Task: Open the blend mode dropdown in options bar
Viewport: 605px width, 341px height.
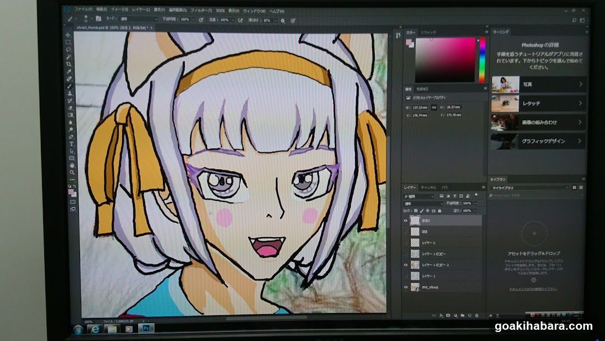Action: coord(139,19)
